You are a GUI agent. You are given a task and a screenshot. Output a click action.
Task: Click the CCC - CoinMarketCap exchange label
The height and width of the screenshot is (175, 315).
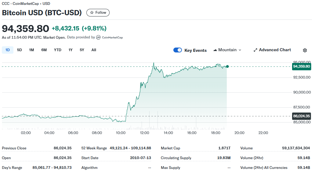pos(20,4)
